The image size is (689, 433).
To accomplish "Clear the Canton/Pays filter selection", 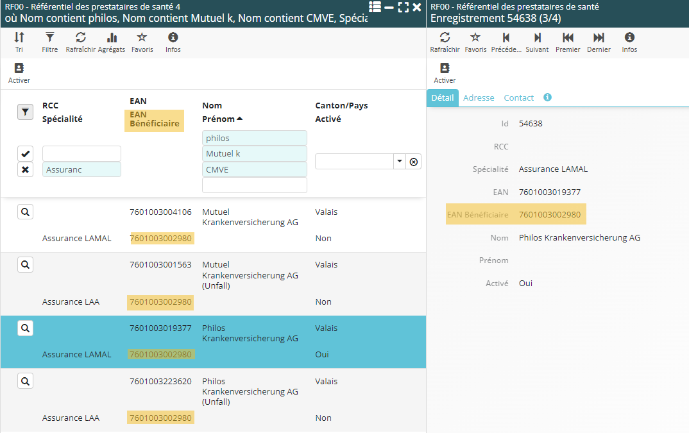I will 414,162.
